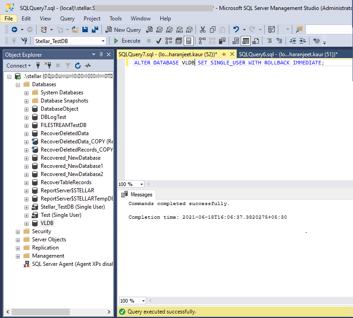Switch to the SQLQuery6.sql tab

(288, 54)
